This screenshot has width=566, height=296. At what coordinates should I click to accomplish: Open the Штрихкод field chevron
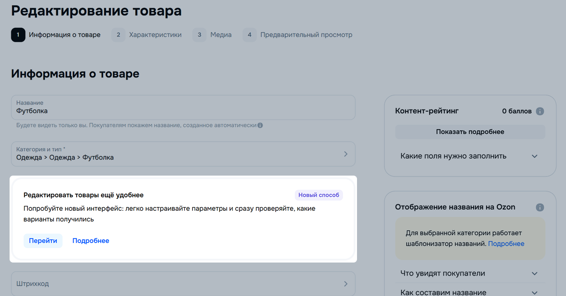pos(346,284)
